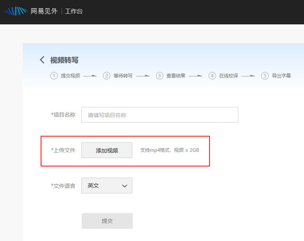Click the step 2 circle number icon
The image size is (304, 241).
[x=106, y=76]
